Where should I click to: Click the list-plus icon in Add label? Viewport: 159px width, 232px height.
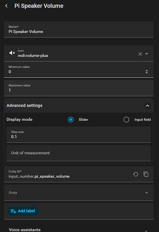(x=13, y=211)
